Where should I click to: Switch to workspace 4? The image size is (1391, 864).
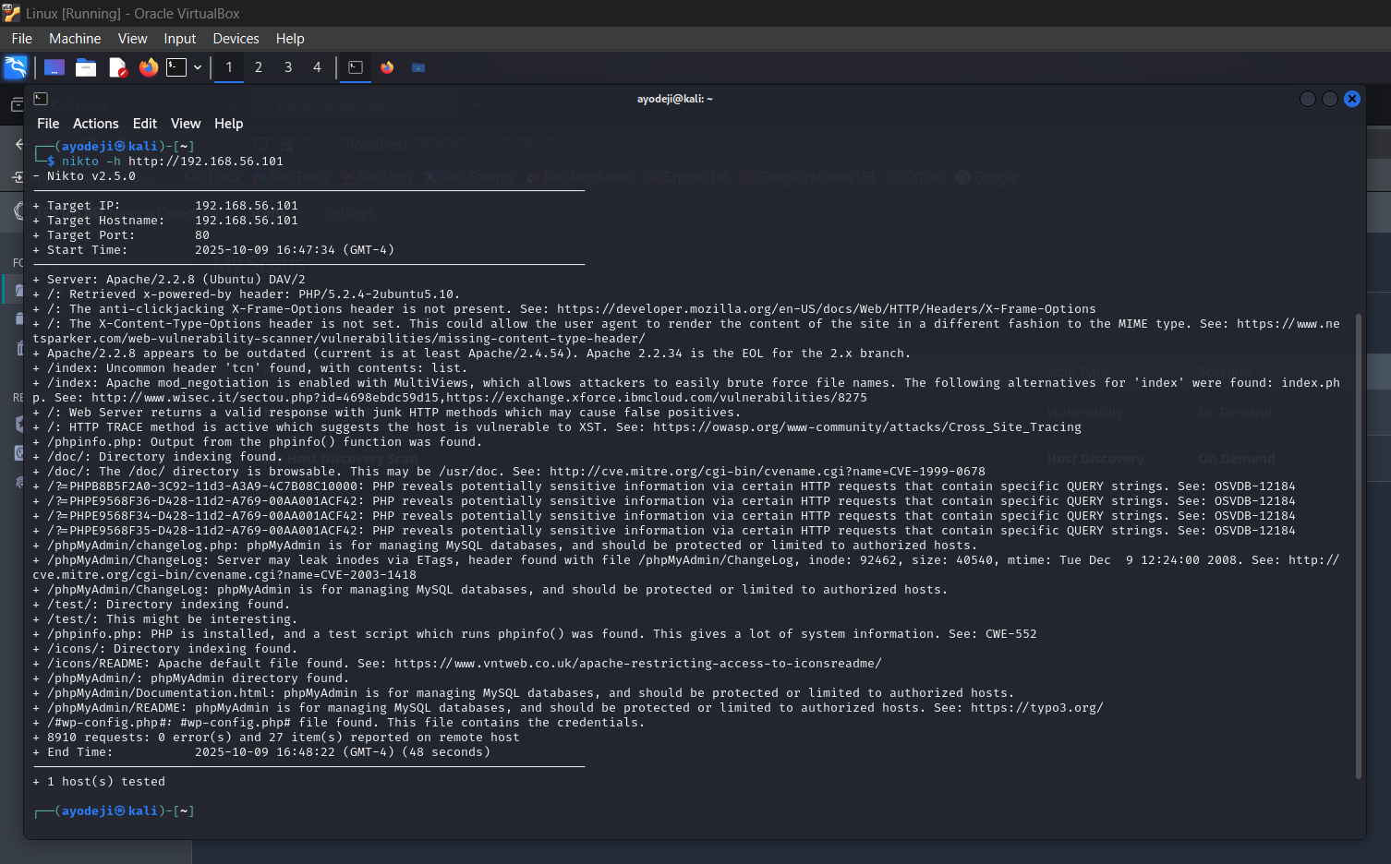[x=317, y=67]
